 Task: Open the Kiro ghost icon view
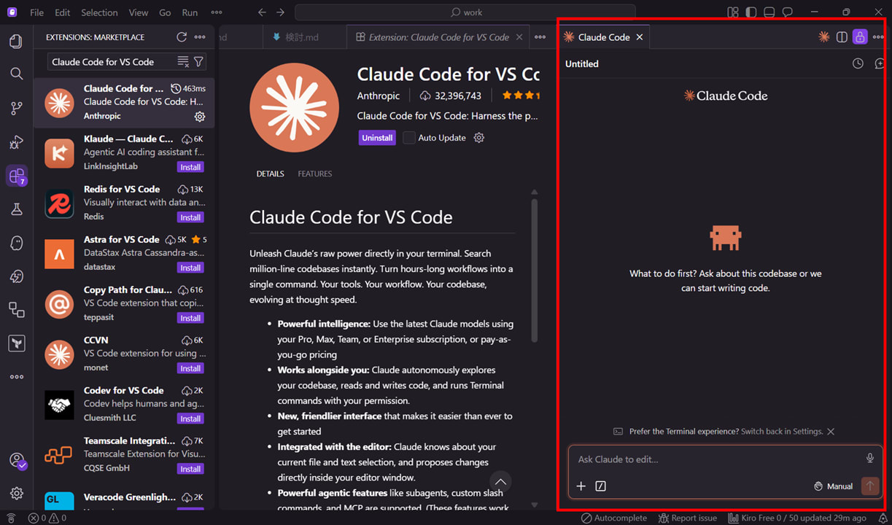[x=16, y=243]
